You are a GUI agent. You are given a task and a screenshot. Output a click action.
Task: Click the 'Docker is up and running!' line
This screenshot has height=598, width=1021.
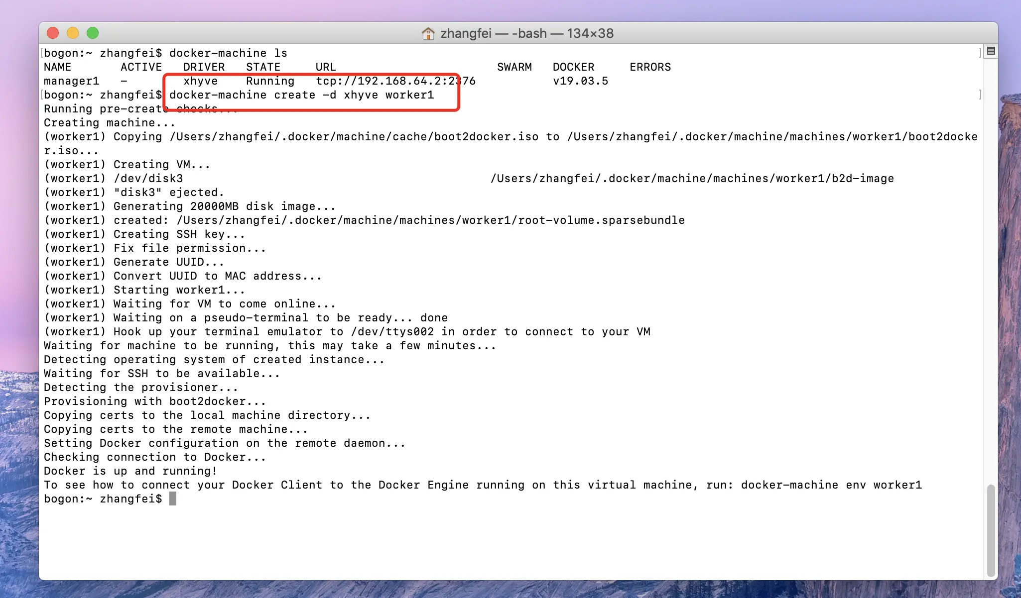(x=130, y=471)
